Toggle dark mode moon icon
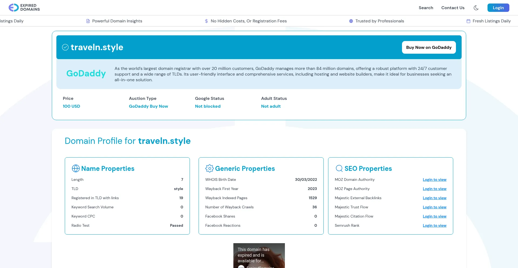 (x=476, y=8)
